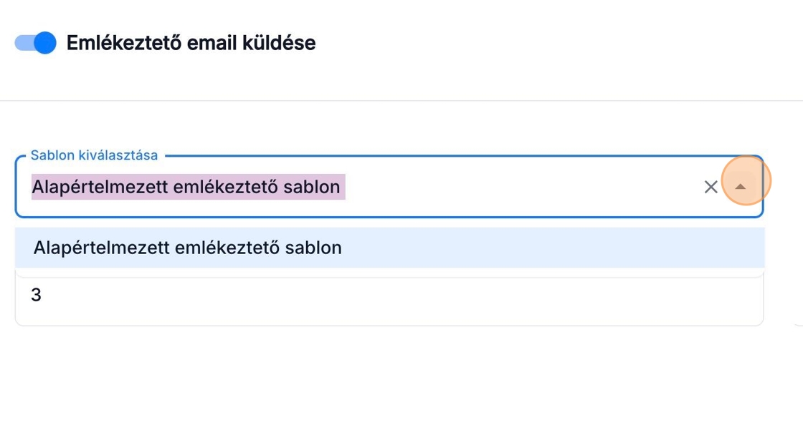803x448 pixels.
Task: Remove the chosen sablon via the cross icon
Action: tap(711, 188)
